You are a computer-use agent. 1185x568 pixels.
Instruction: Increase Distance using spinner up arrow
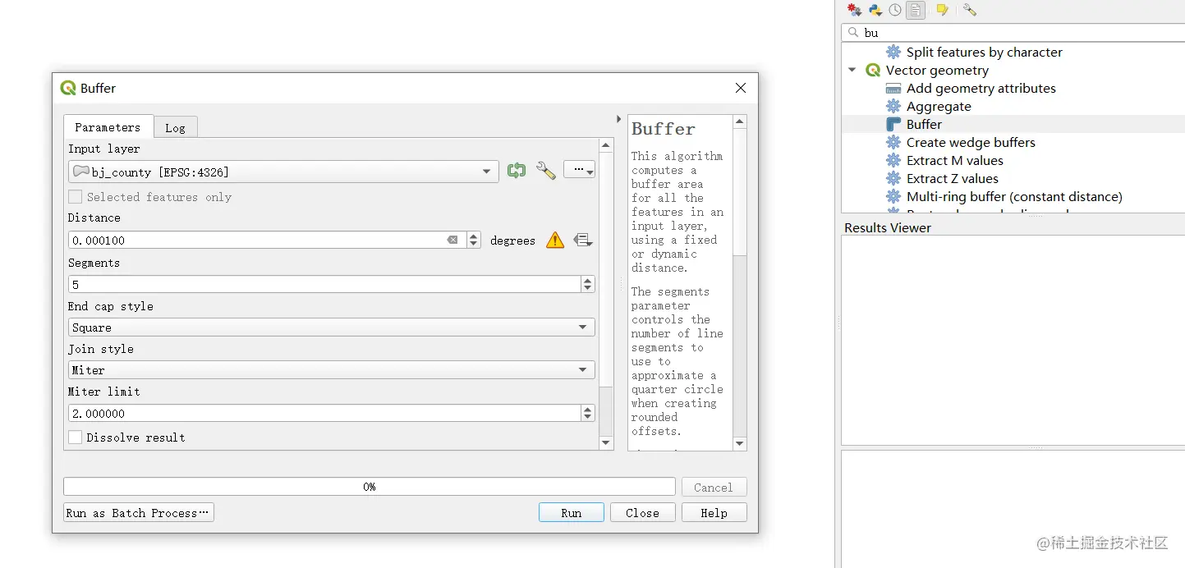coord(474,236)
